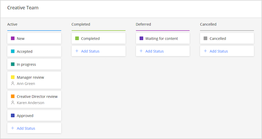Image resolution: width=262 pixels, height=139 pixels.
Task: Click the person icon beside Ann Green
Action: click(13, 83)
